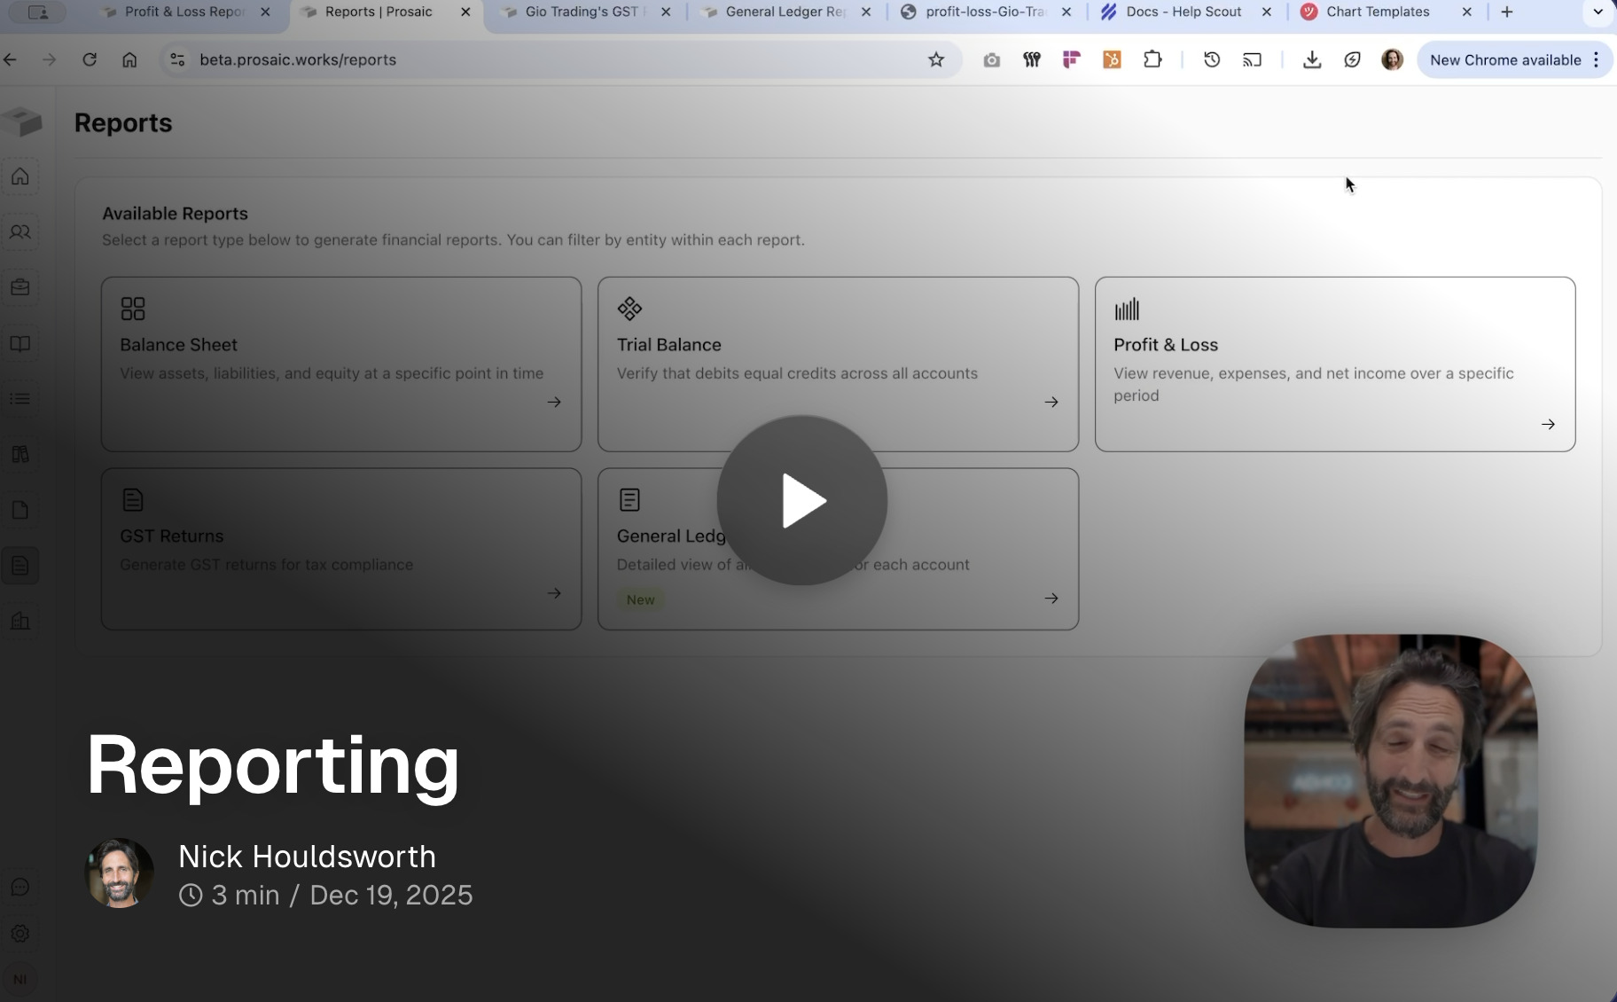Open Chrome Downloads from the toolbar
This screenshot has width=1617, height=1002.
point(1311,59)
